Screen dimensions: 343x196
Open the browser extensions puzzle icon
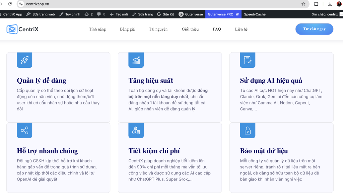pyautogui.click(x=316, y=4)
